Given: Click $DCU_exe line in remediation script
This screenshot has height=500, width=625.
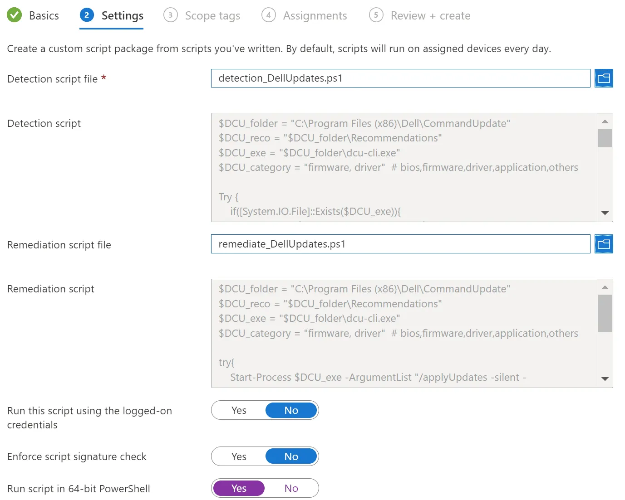Looking at the screenshot, I should [309, 318].
